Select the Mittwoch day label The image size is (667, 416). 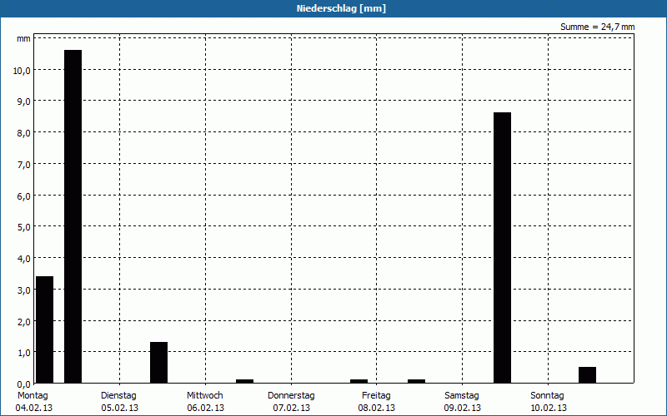point(204,396)
